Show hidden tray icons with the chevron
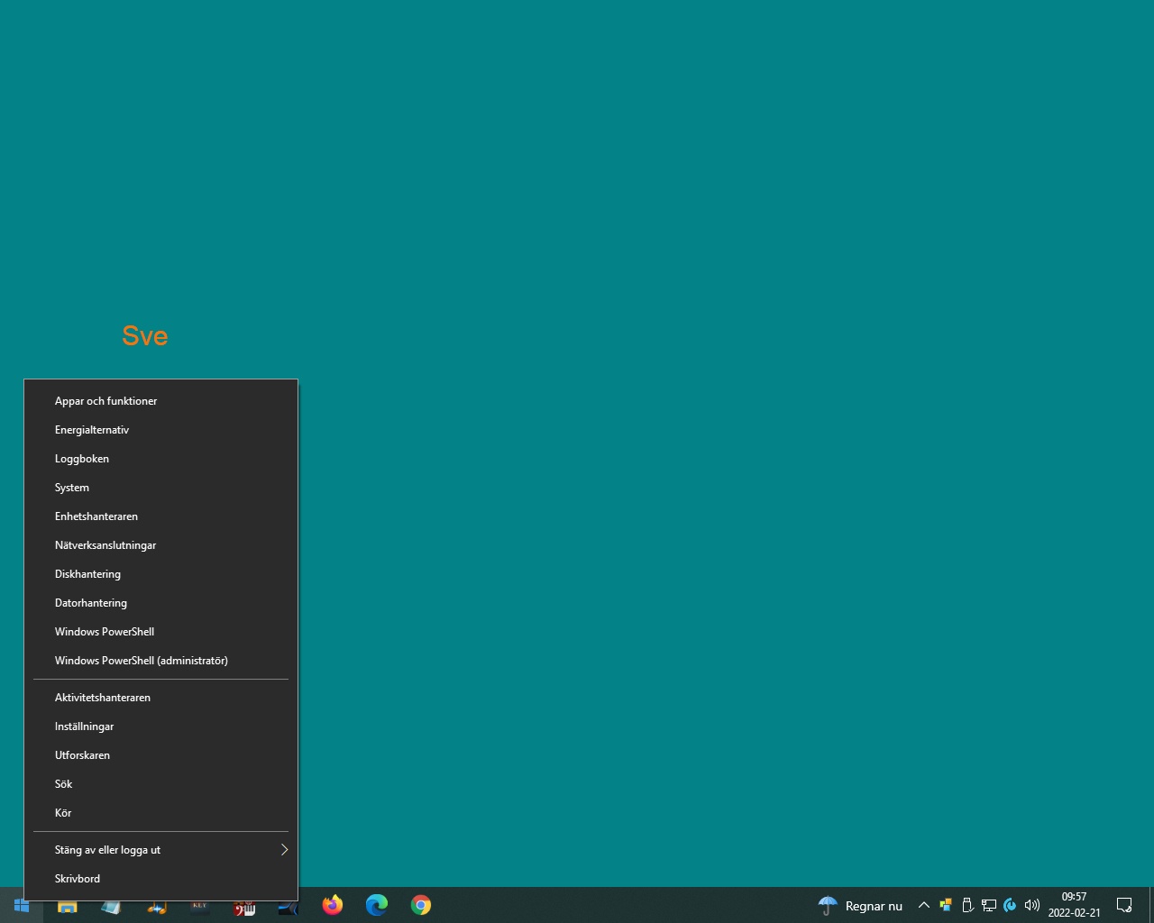Image resolution: width=1154 pixels, height=923 pixels. click(923, 905)
